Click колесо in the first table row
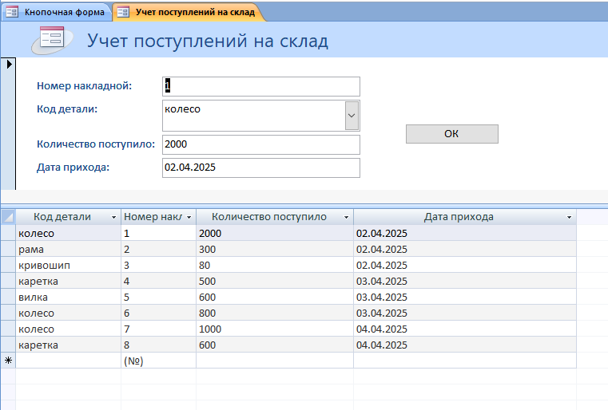 pyautogui.click(x=68, y=233)
